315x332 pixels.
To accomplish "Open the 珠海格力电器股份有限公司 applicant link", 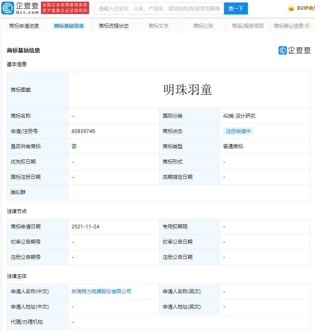I will pos(101,292).
